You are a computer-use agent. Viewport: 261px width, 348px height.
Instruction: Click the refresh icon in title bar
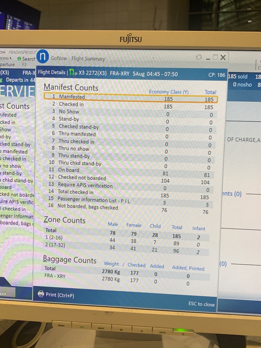point(199,57)
